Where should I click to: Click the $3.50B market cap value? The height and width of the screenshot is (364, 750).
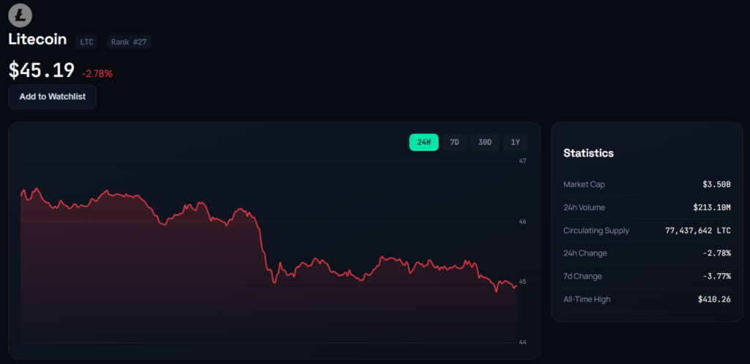[x=716, y=184]
